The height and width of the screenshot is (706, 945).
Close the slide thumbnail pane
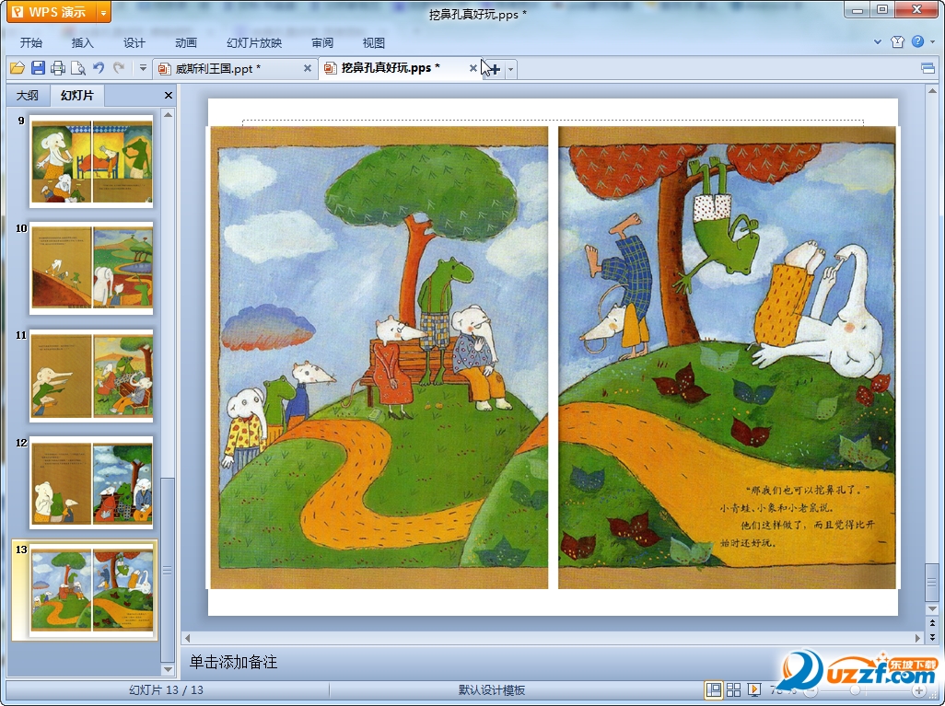[x=169, y=95]
